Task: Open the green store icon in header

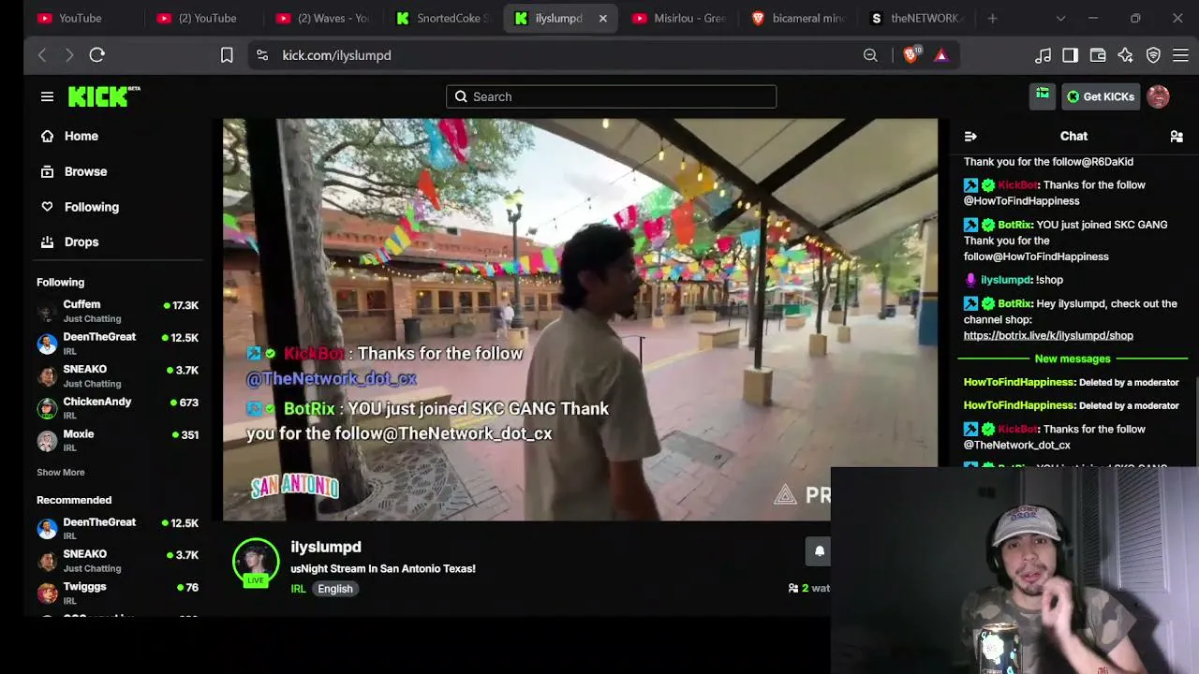Action: [1042, 95]
